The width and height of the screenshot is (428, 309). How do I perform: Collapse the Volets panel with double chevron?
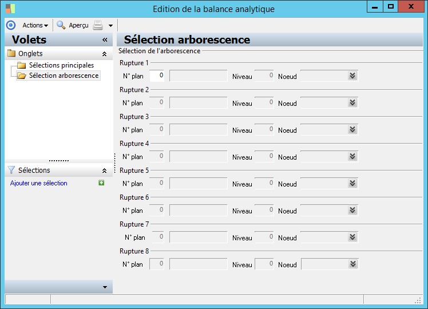click(105, 40)
